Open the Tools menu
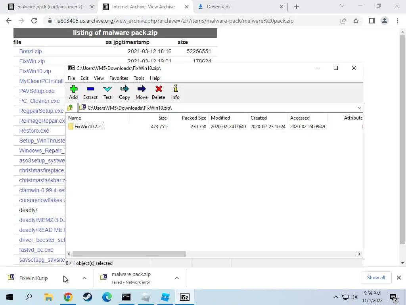 139,78
